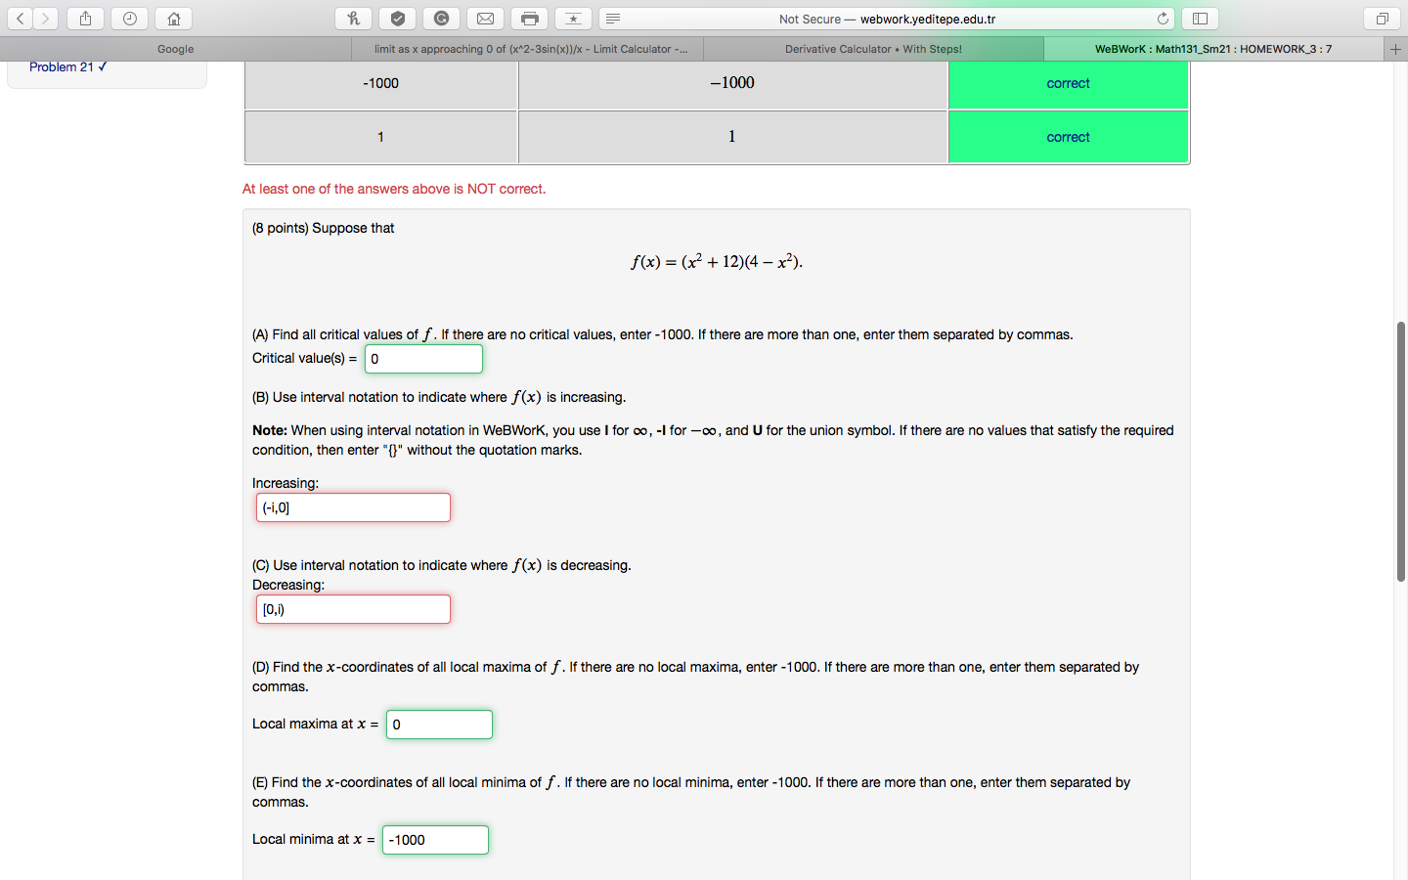
Task: Go to the home page icon
Action: coord(172,18)
